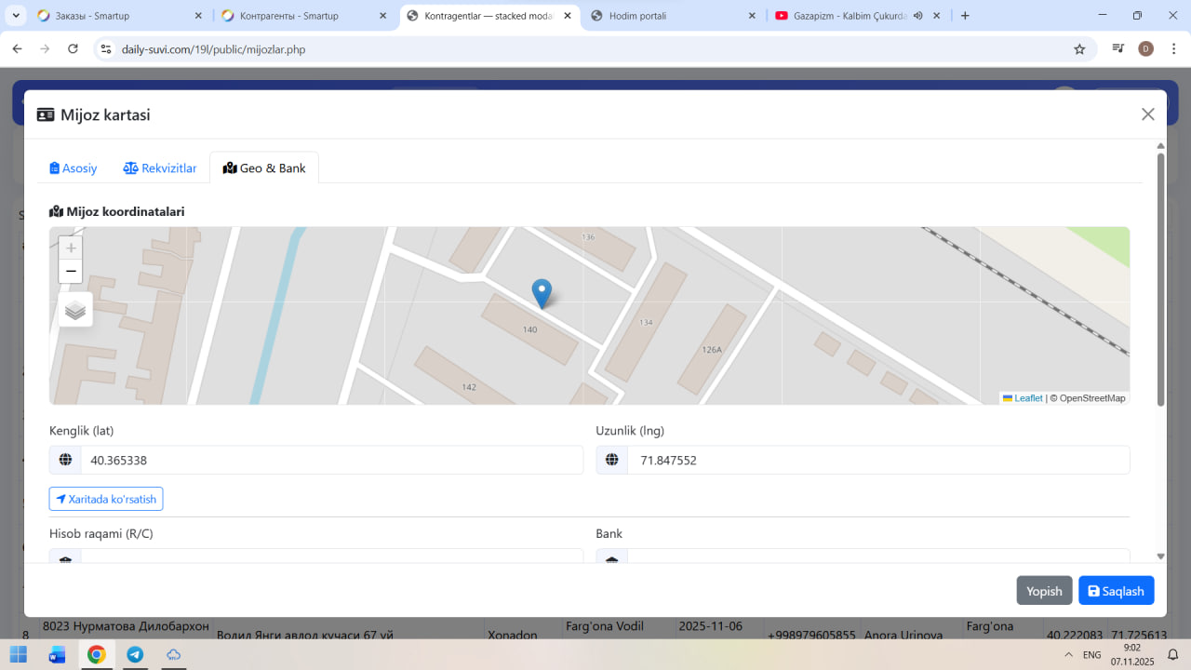Click the modal vertical scrollbar
This screenshot has width=1191, height=670.
(1160, 279)
